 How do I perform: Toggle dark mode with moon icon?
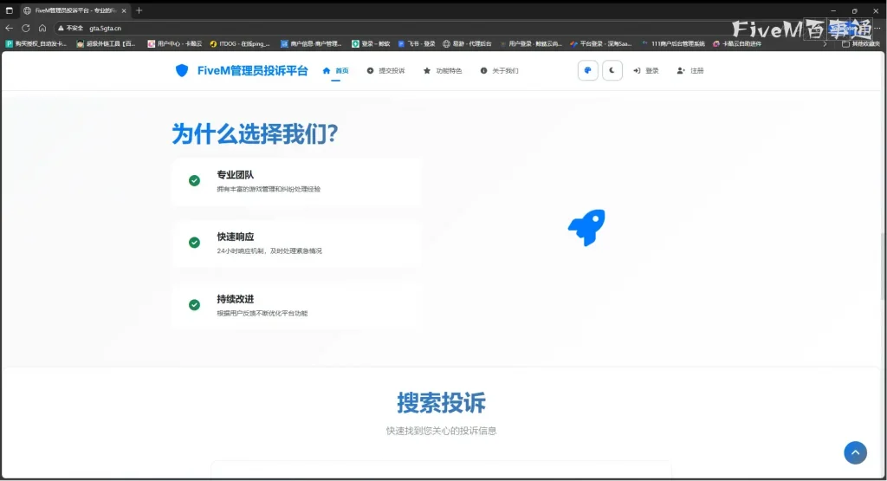click(x=612, y=71)
